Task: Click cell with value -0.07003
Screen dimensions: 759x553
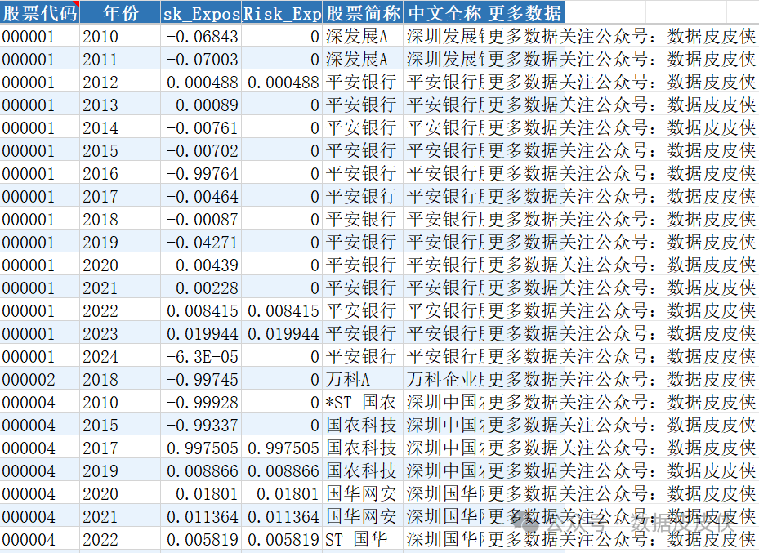Action: 201,59
